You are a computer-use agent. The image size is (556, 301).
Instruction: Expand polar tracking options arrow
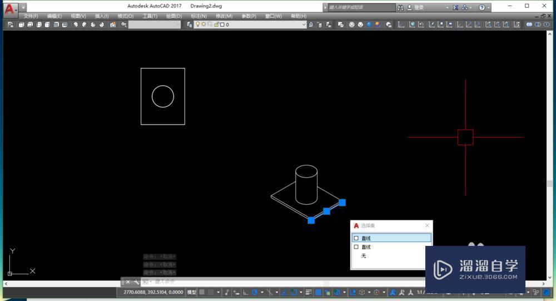[x=262, y=293]
